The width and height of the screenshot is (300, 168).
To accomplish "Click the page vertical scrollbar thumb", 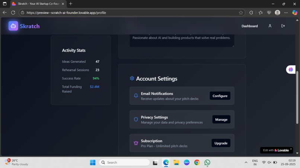I will click(297, 97).
